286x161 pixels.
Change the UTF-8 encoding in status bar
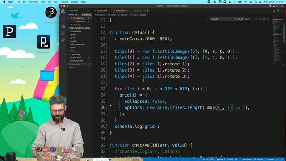click(x=230, y=159)
